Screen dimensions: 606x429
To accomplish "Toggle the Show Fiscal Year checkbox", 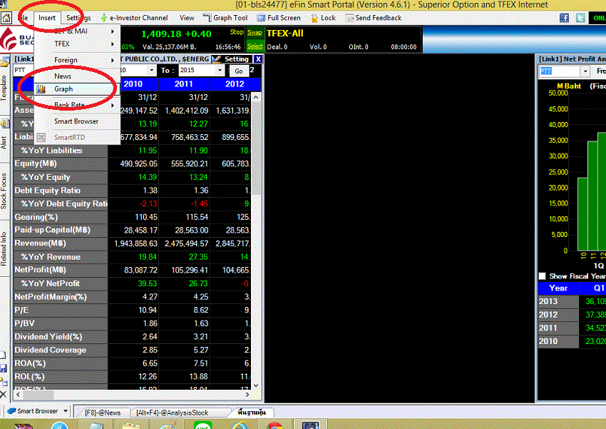I will tap(543, 276).
